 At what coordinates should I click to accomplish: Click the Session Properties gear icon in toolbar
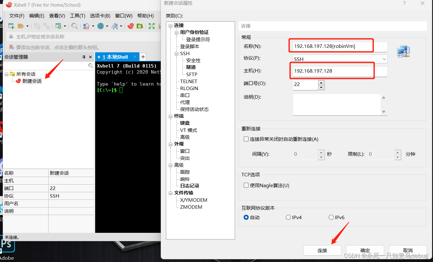pos(58,26)
